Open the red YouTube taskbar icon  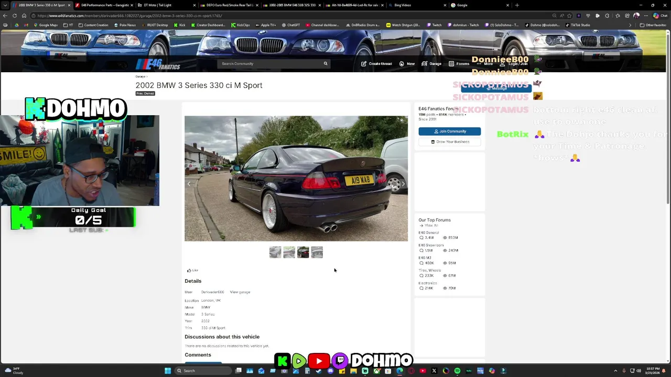(423, 371)
